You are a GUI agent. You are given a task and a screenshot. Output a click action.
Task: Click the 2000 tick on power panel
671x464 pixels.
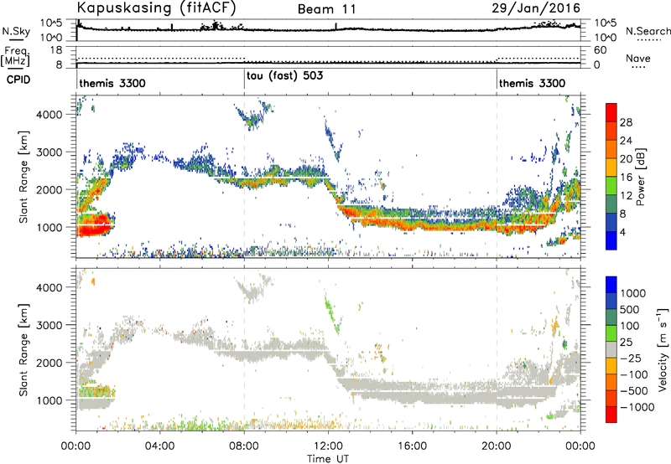point(49,189)
